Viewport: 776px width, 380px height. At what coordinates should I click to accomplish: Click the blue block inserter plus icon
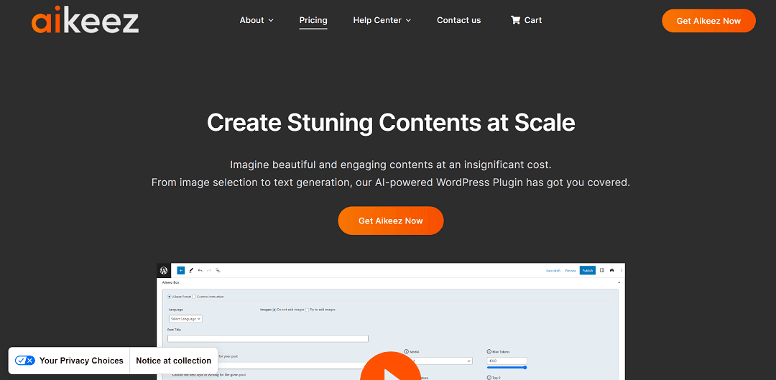tap(180, 271)
